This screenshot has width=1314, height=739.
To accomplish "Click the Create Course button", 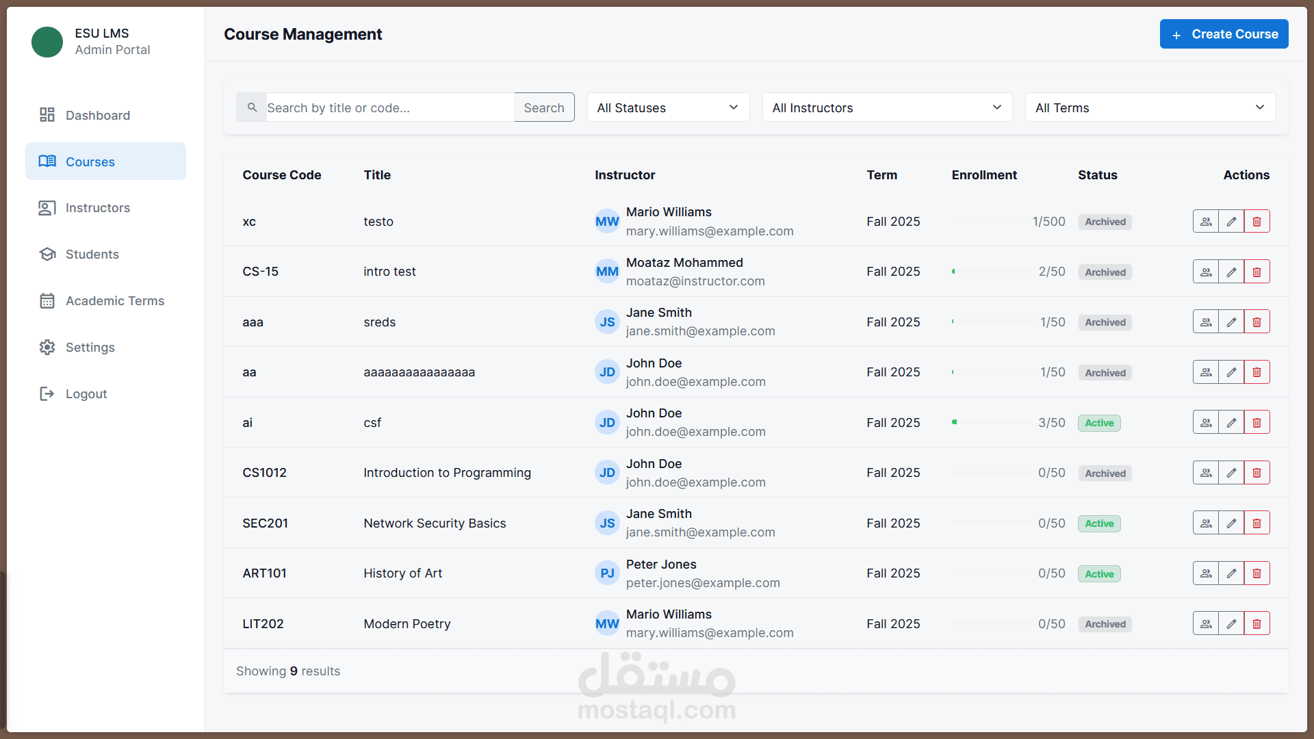I will (1224, 34).
